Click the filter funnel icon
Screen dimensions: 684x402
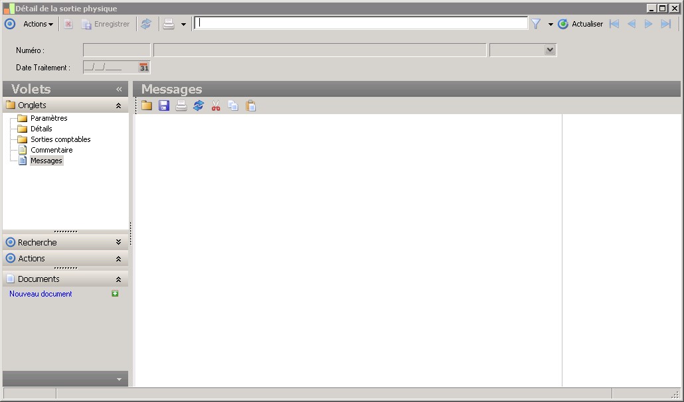pyautogui.click(x=536, y=24)
